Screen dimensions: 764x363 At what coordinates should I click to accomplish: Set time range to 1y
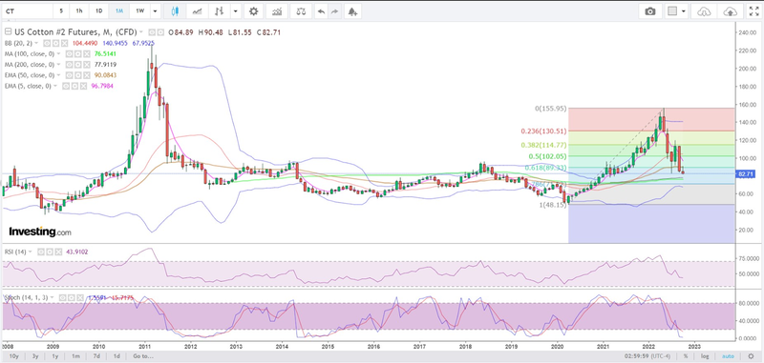click(x=55, y=356)
